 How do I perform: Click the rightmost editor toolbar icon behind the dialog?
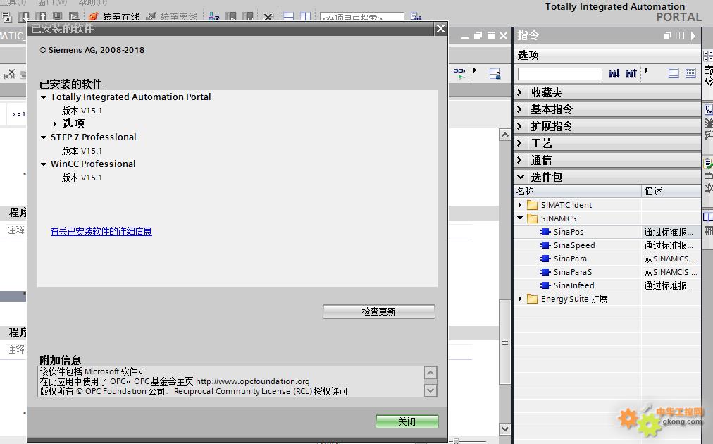coord(495,73)
